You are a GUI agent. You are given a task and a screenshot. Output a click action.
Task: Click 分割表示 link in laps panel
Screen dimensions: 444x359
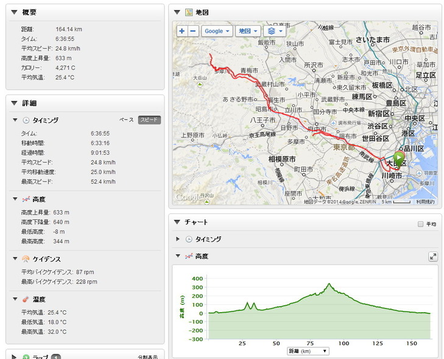[148, 357]
